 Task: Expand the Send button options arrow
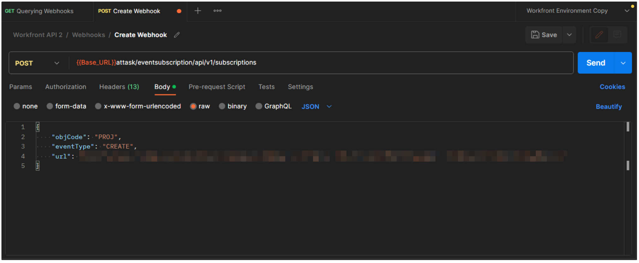click(x=623, y=63)
